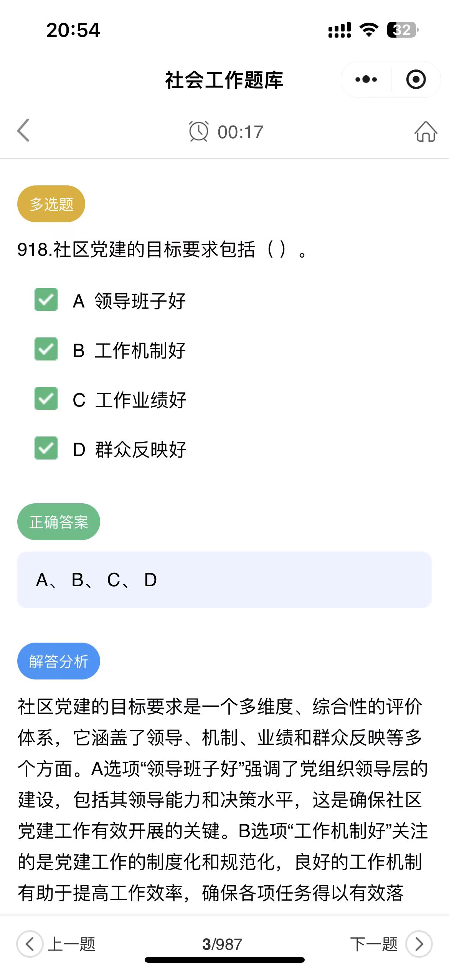Open the home icon
Viewport: 449px width, 972px height.
pos(426,131)
